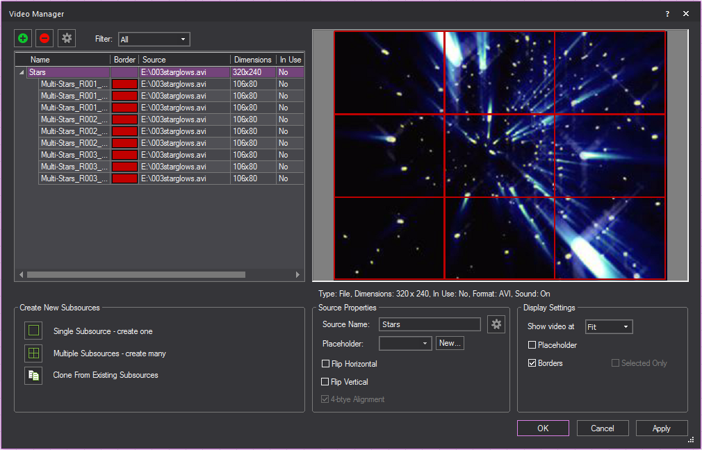Enable Flip Horizontal
Screen dimensions: 702x450
click(x=325, y=364)
